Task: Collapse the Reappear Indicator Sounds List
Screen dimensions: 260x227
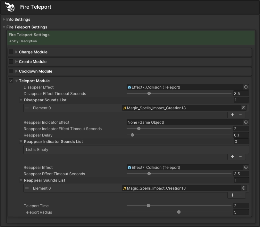Action: (x=21, y=142)
